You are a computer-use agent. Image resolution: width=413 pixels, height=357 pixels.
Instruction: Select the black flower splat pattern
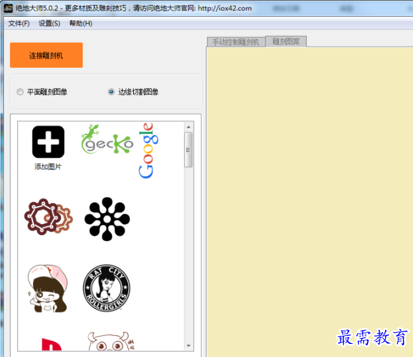pos(107,219)
